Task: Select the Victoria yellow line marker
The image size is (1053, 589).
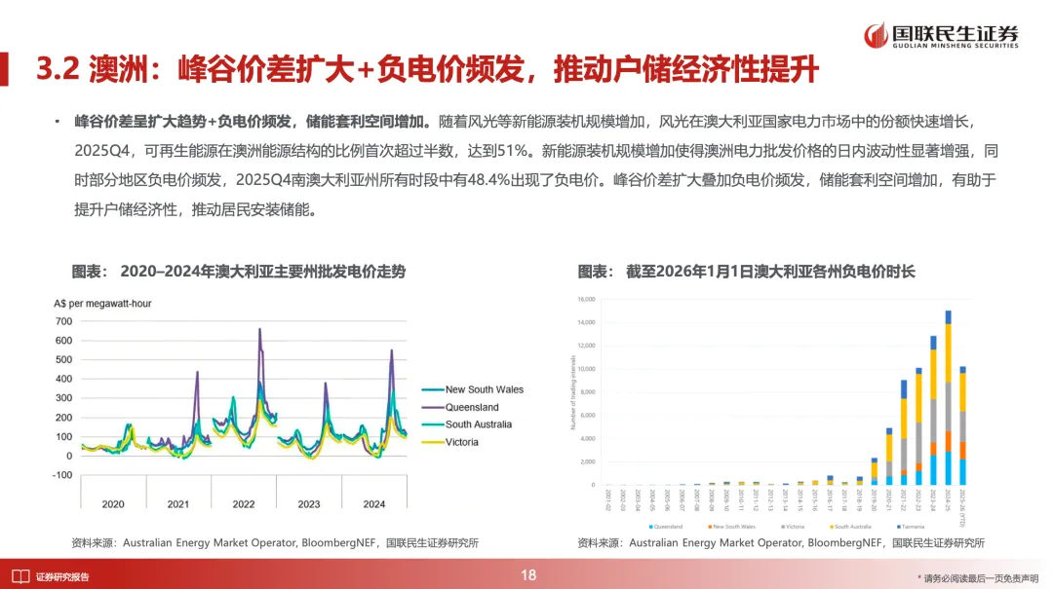Action: click(x=435, y=441)
